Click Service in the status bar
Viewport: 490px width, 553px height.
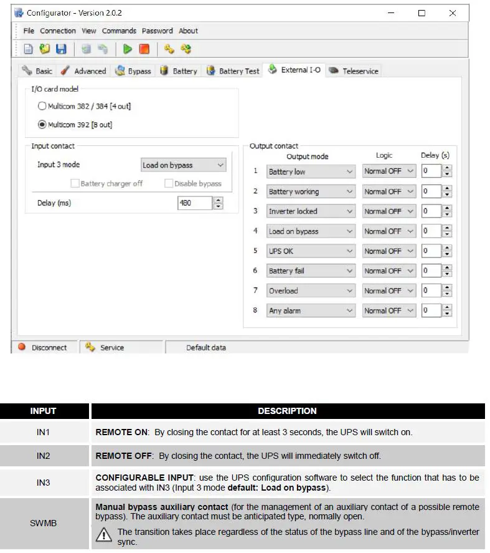112,347
